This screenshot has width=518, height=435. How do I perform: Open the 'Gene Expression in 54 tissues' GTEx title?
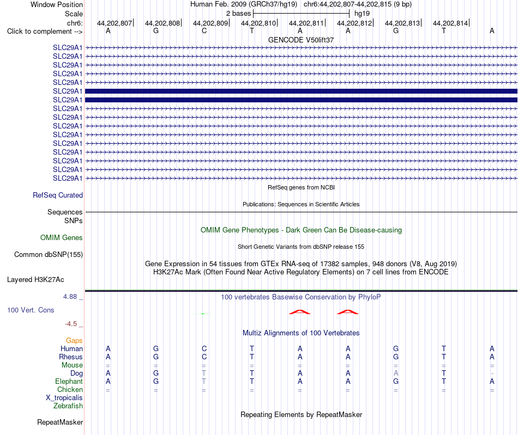301,264
